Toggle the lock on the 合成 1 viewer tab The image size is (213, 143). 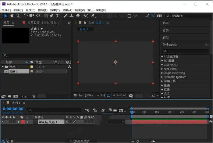click(85, 23)
